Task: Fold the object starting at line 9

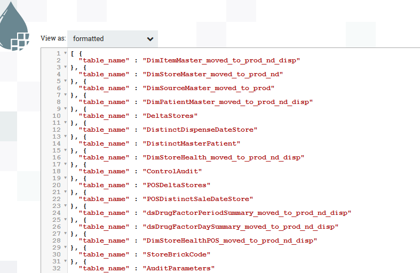Action: [65, 109]
